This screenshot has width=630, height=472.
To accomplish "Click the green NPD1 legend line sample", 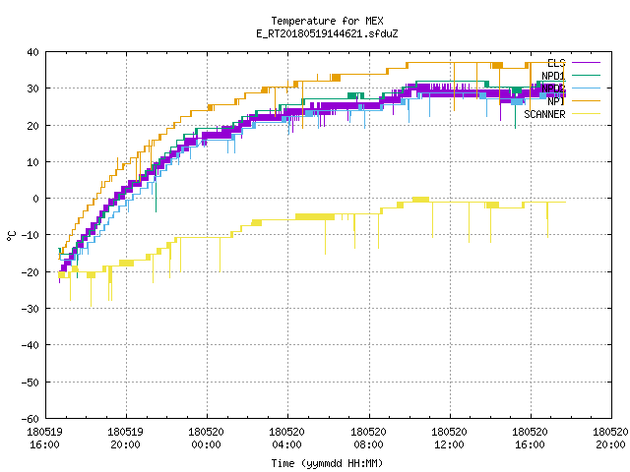I will 586,76.
